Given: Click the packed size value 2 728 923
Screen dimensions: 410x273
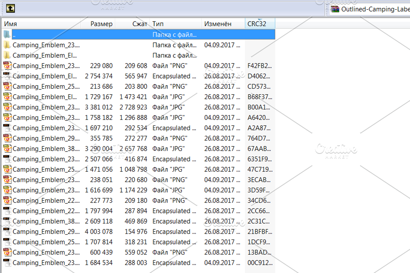Looking at the screenshot, I should point(134,107).
